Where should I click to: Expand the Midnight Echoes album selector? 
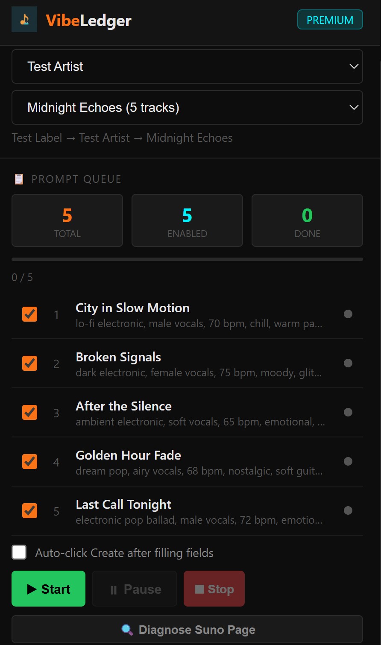[x=187, y=107]
